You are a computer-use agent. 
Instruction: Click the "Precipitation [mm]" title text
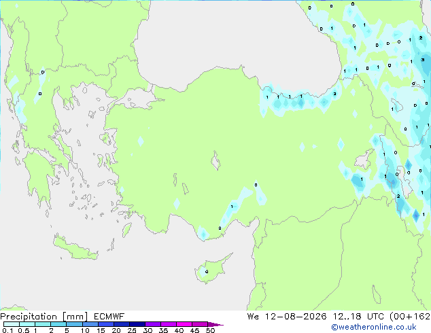coord(44,317)
